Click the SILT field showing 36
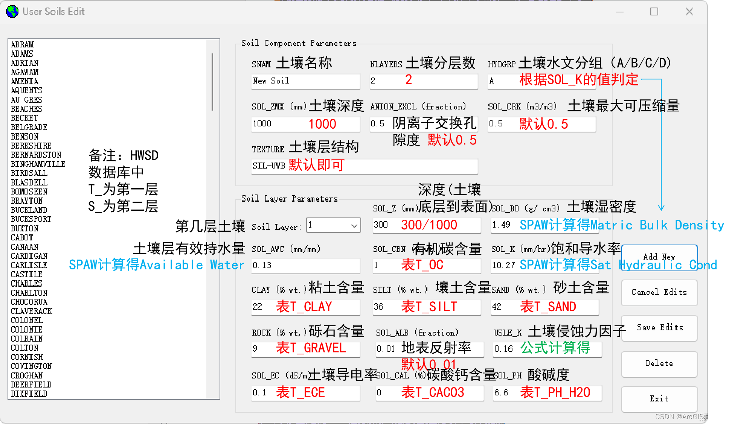732x424 pixels. [427, 307]
